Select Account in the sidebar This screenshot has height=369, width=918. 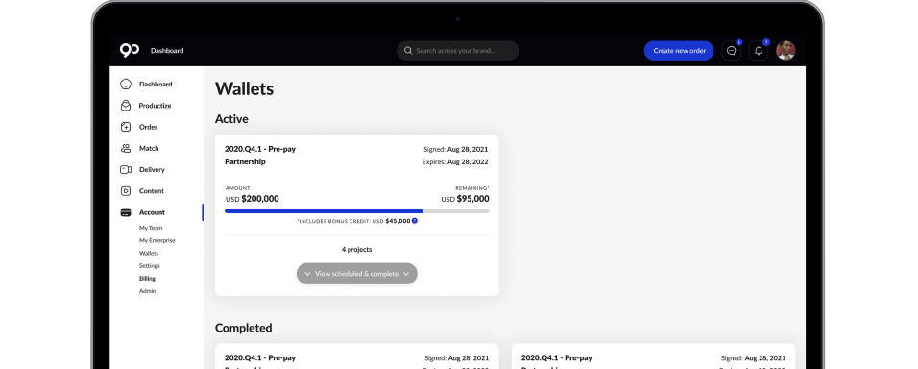point(153,212)
